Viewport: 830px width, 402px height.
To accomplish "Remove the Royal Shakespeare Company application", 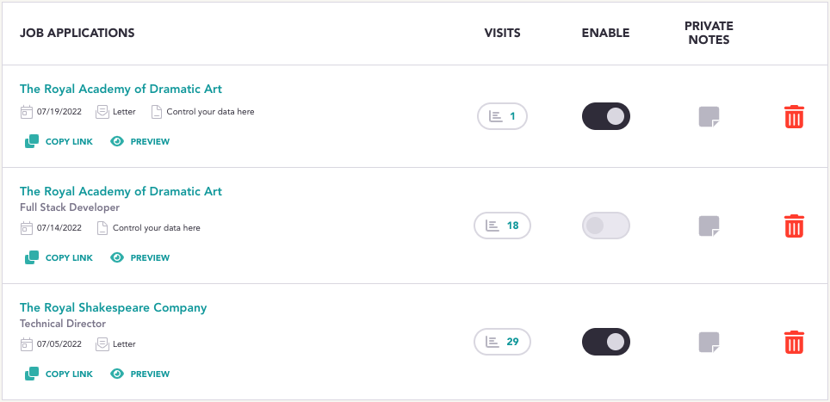I will (x=794, y=342).
